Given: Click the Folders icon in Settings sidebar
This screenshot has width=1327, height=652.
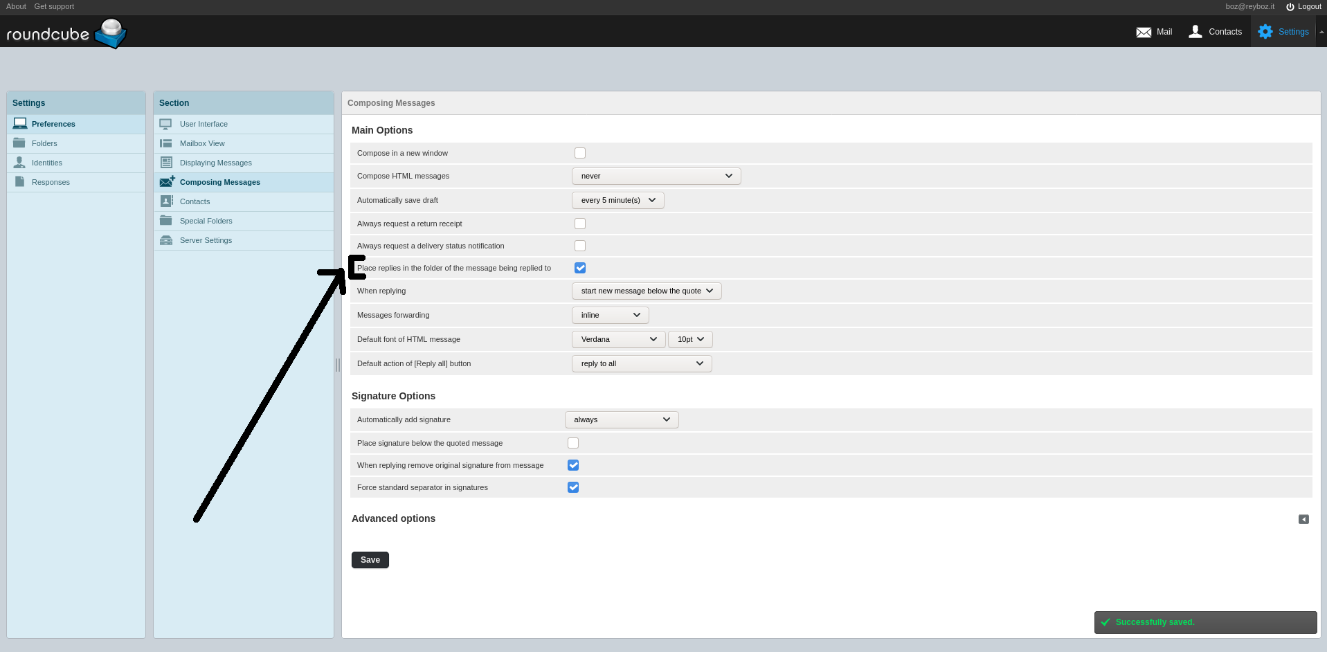Looking at the screenshot, I should coord(19,143).
